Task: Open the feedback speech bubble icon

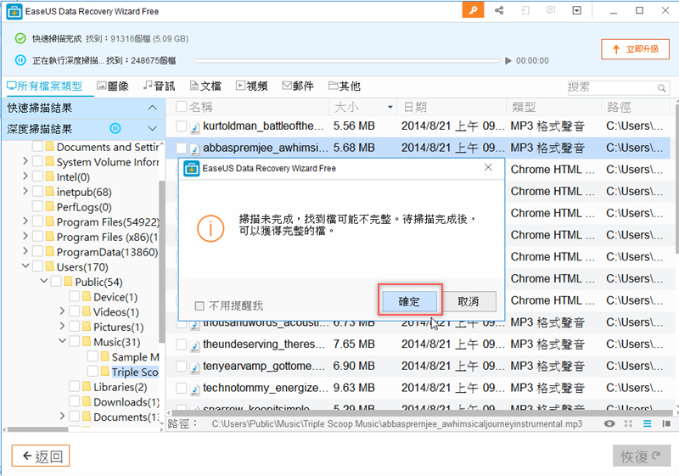Action: click(552, 11)
